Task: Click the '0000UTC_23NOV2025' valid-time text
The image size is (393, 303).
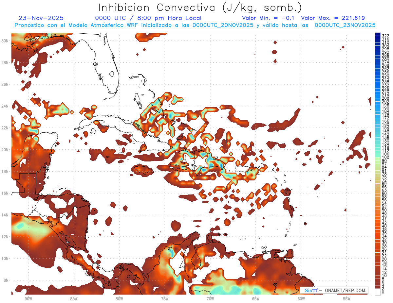Action: tap(345, 25)
